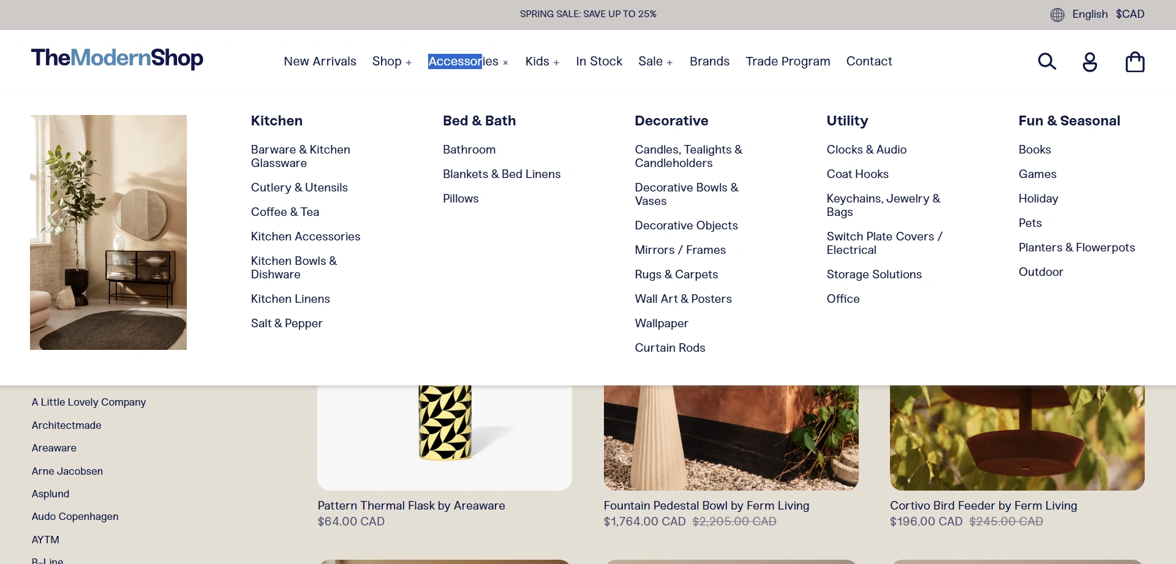
Task: Open Planters & Flowerpots link
Action: pos(1076,248)
